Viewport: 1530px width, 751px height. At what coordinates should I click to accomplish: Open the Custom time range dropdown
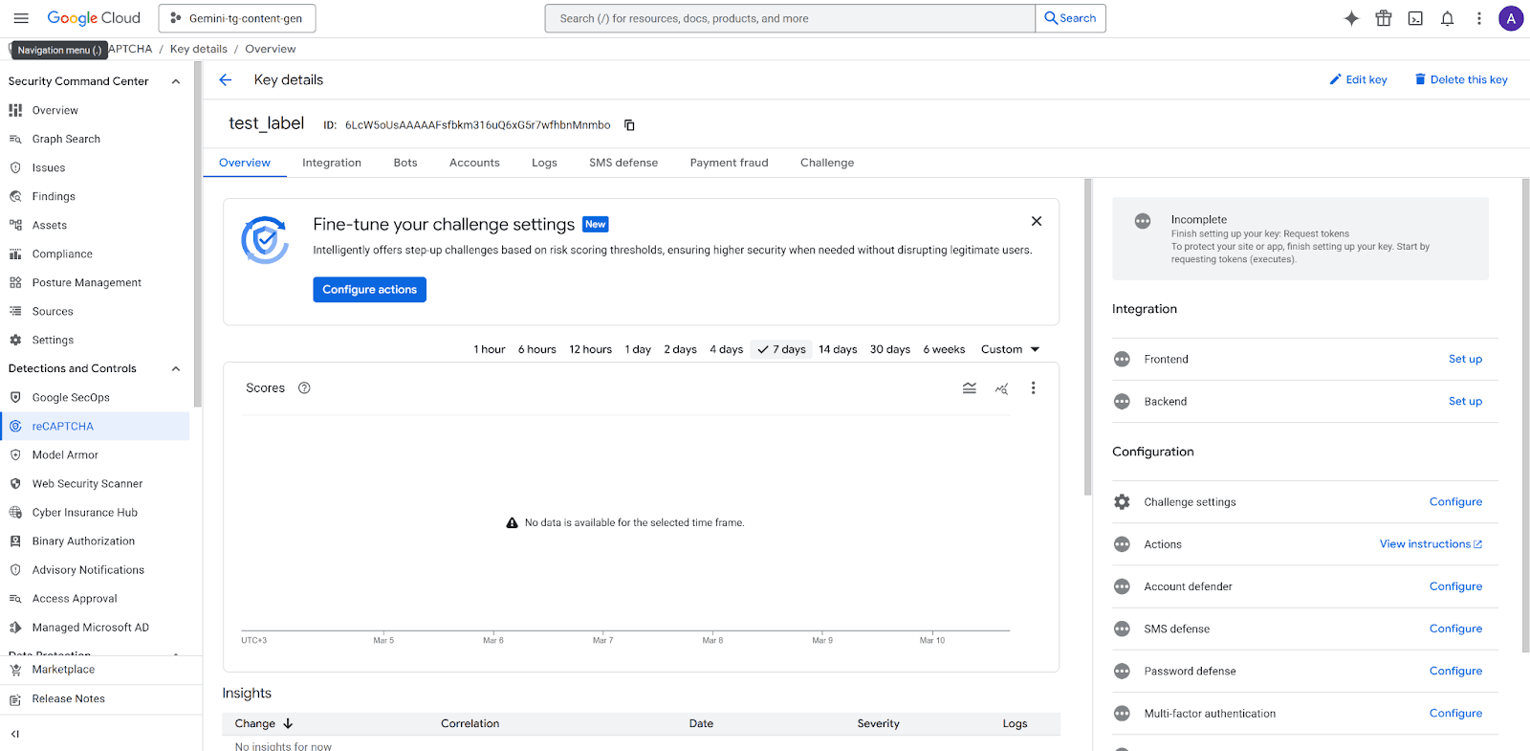coord(1010,349)
